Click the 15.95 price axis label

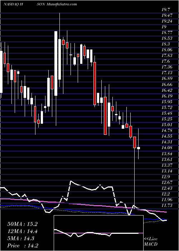tap(166, 102)
